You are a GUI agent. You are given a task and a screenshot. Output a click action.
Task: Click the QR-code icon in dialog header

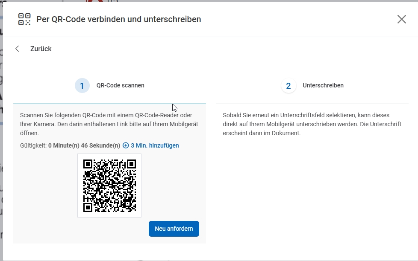pos(24,19)
